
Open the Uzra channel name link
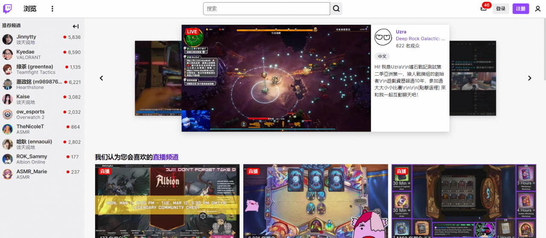401,32
